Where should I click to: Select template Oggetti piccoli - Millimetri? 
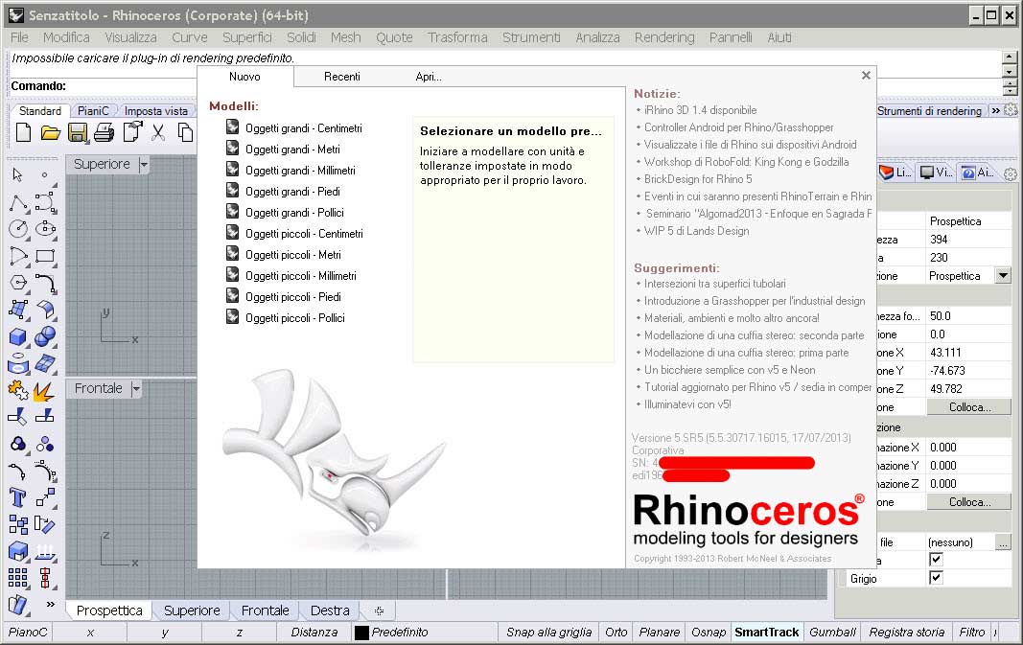(301, 276)
